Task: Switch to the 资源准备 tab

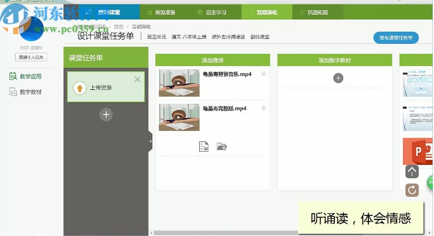Action: [165, 12]
